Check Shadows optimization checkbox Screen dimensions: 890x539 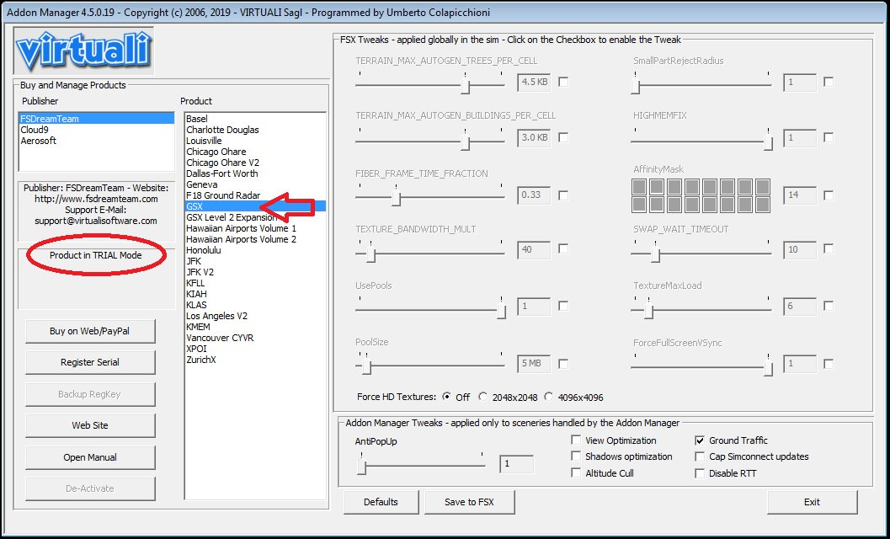pos(576,456)
